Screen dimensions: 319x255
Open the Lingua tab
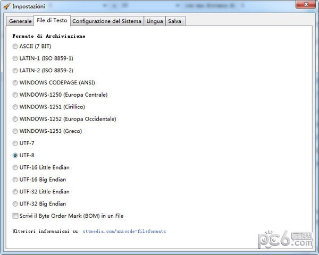tap(155, 21)
